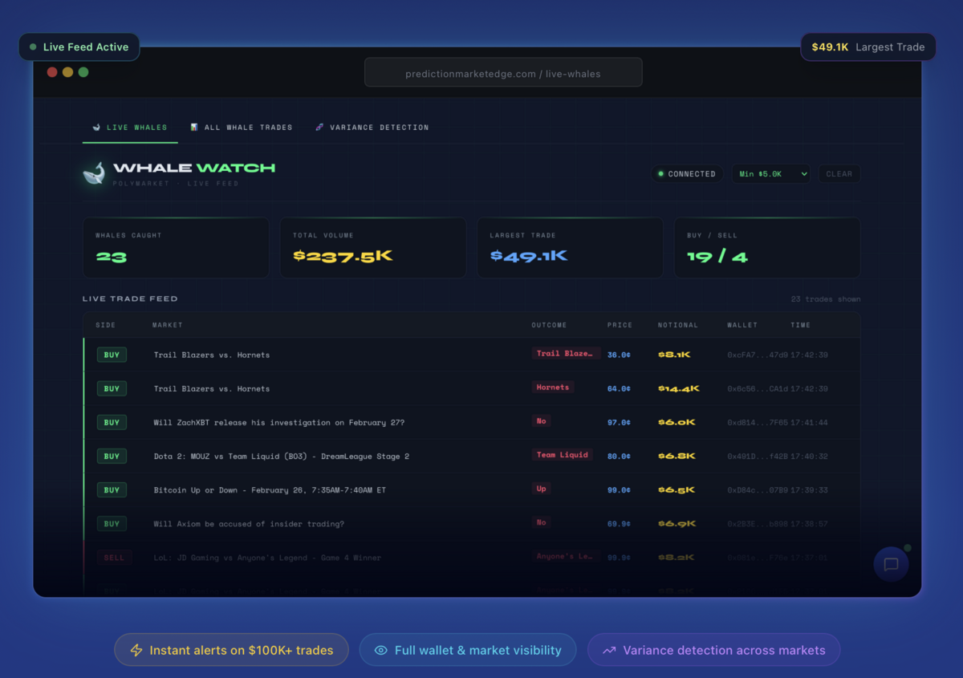
Task: Click the Hornets outcome tag
Action: (x=553, y=387)
